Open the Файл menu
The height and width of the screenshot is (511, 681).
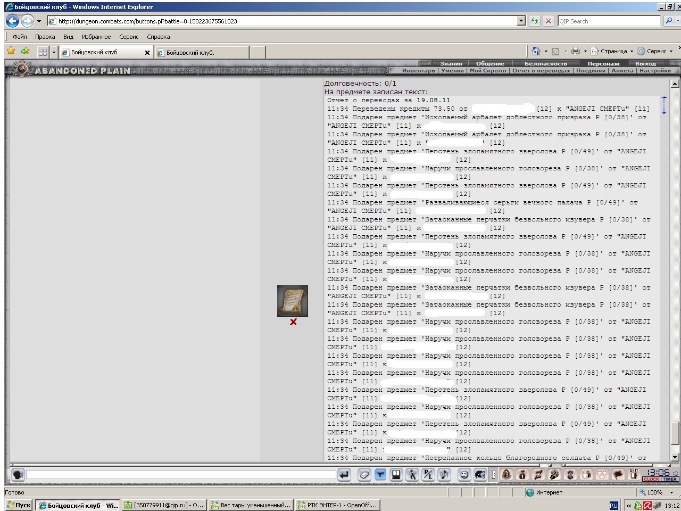pos(20,37)
